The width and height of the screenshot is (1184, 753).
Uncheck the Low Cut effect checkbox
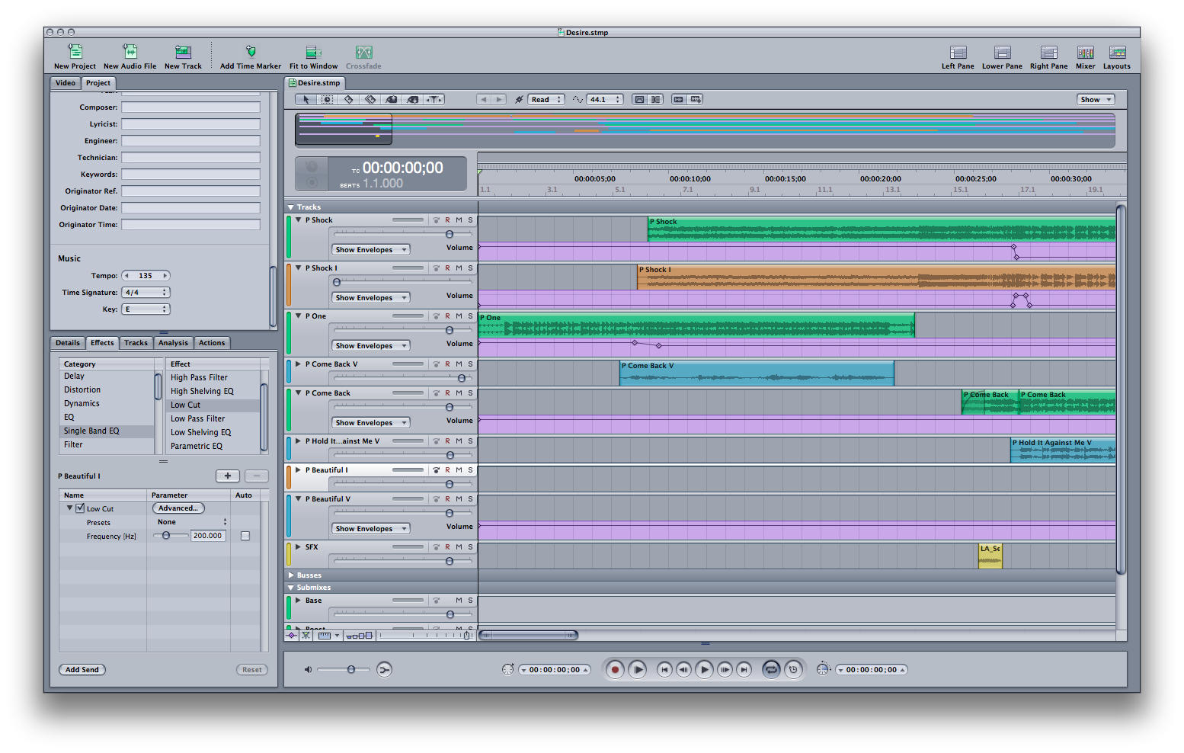[80, 508]
